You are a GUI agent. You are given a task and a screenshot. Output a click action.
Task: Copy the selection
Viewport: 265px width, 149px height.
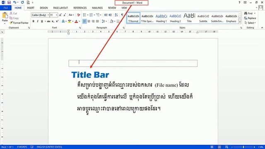tap(14, 18)
